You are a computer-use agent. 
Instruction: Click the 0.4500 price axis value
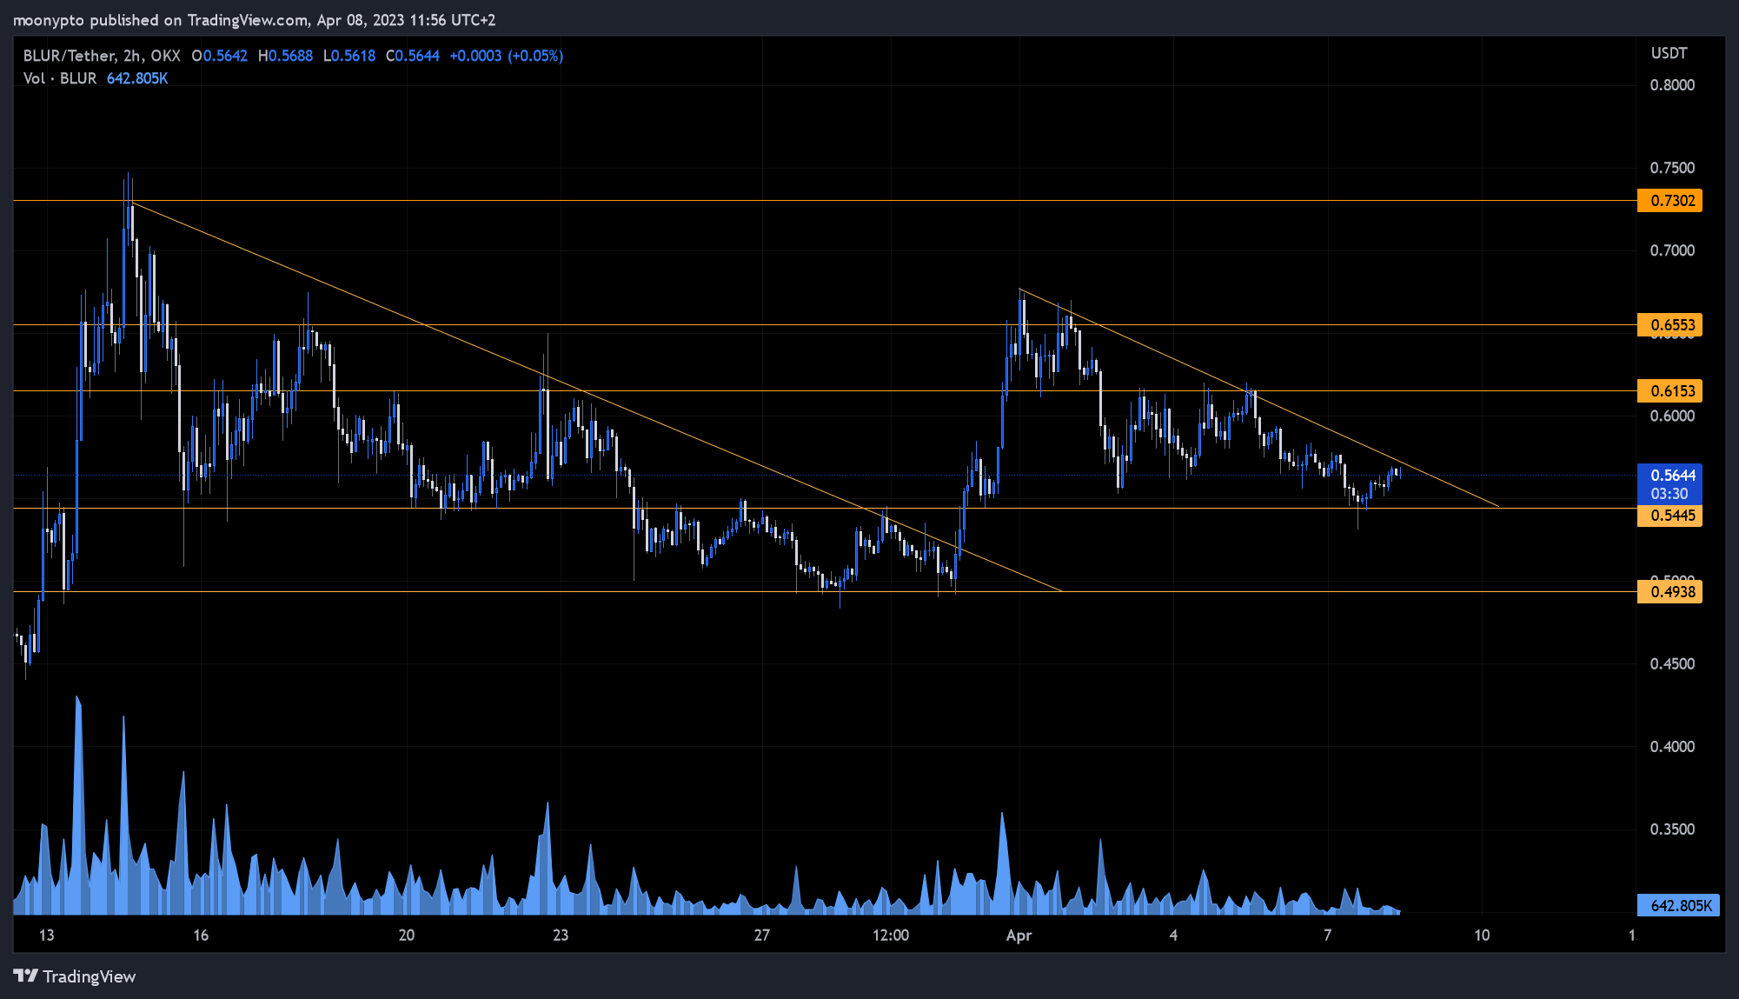click(1672, 664)
